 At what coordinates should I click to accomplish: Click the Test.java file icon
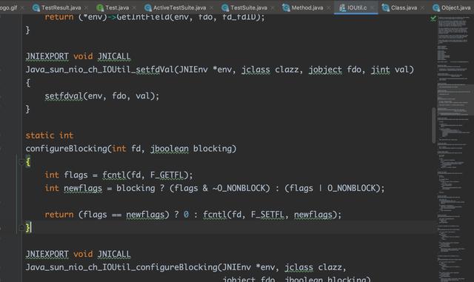click(x=100, y=8)
